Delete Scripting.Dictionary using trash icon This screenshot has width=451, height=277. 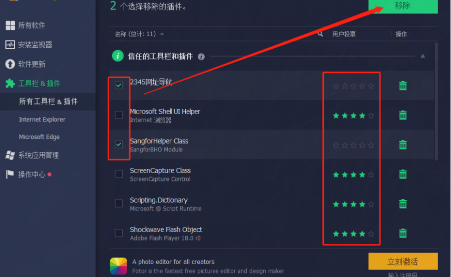402,204
